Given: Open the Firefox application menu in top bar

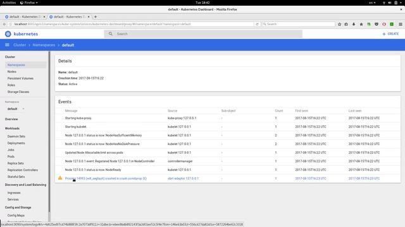Looking at the screenshot, I should (29, 3).
